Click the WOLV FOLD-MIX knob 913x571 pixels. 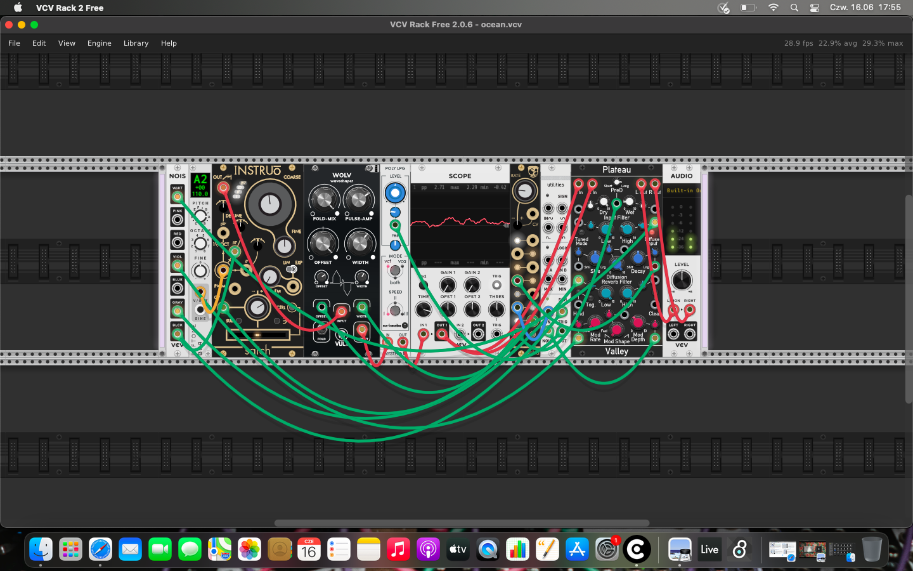[324, 200]
